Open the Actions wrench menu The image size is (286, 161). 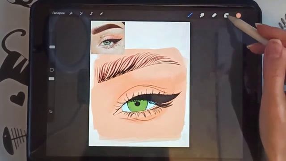click(x=71, y=13)
